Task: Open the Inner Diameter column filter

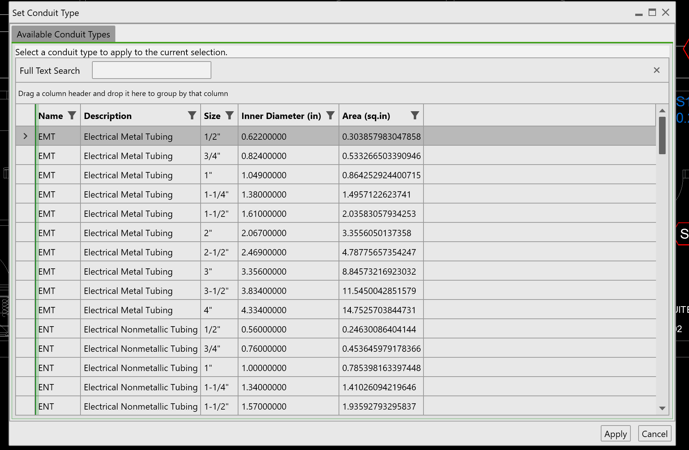Action: [x=330, y=115]
